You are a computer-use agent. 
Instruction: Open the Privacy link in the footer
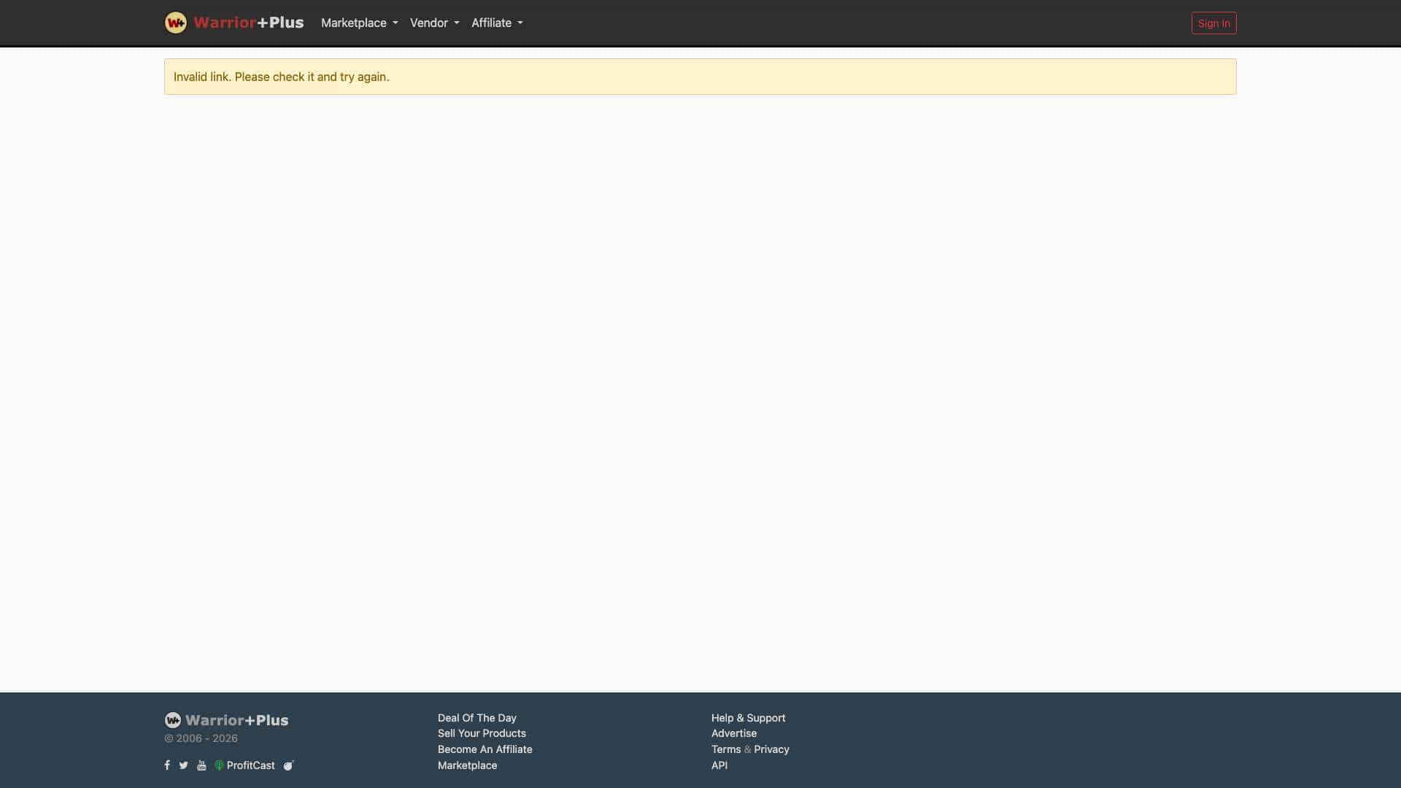[771, 749]
